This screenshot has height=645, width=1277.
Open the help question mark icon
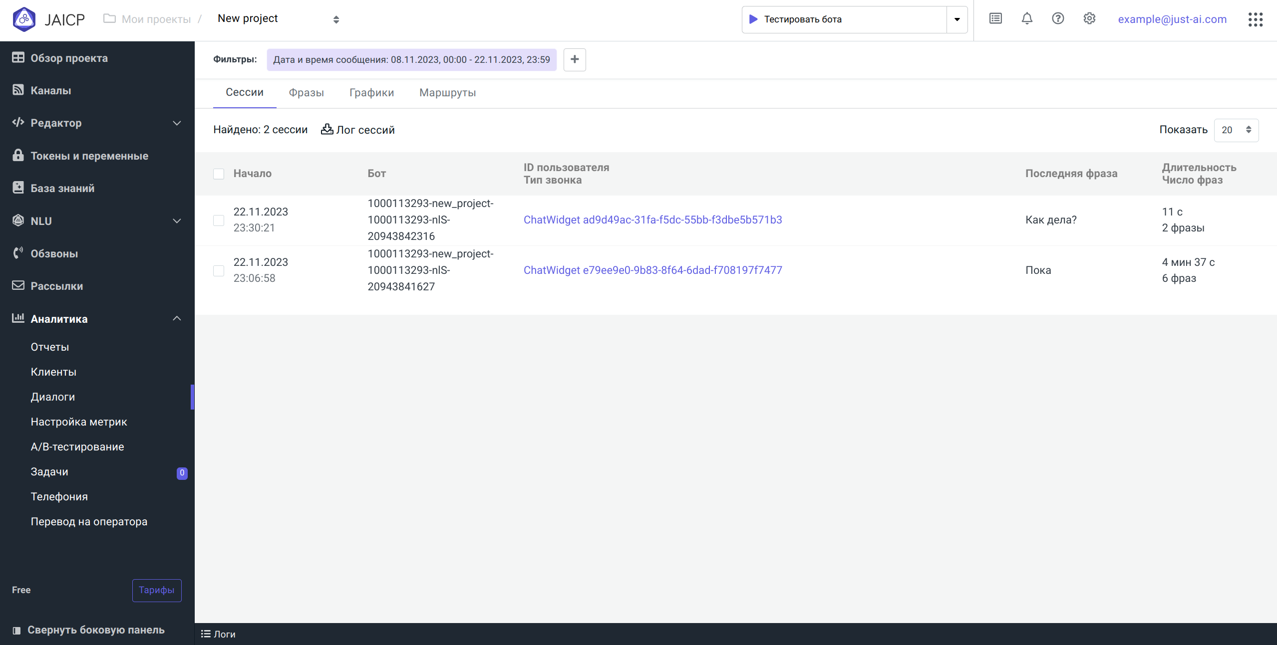[x=1057, y=19]
